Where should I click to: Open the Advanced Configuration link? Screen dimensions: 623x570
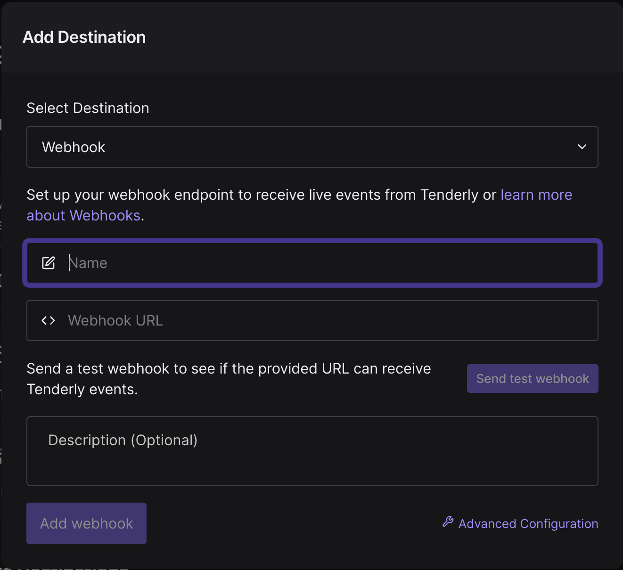[x=528, y=524]
